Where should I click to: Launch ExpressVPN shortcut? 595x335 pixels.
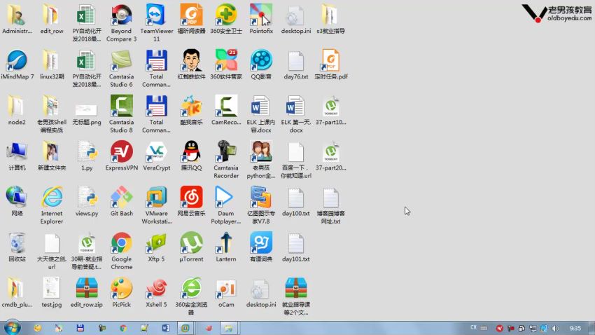click(x=121, y=156)
